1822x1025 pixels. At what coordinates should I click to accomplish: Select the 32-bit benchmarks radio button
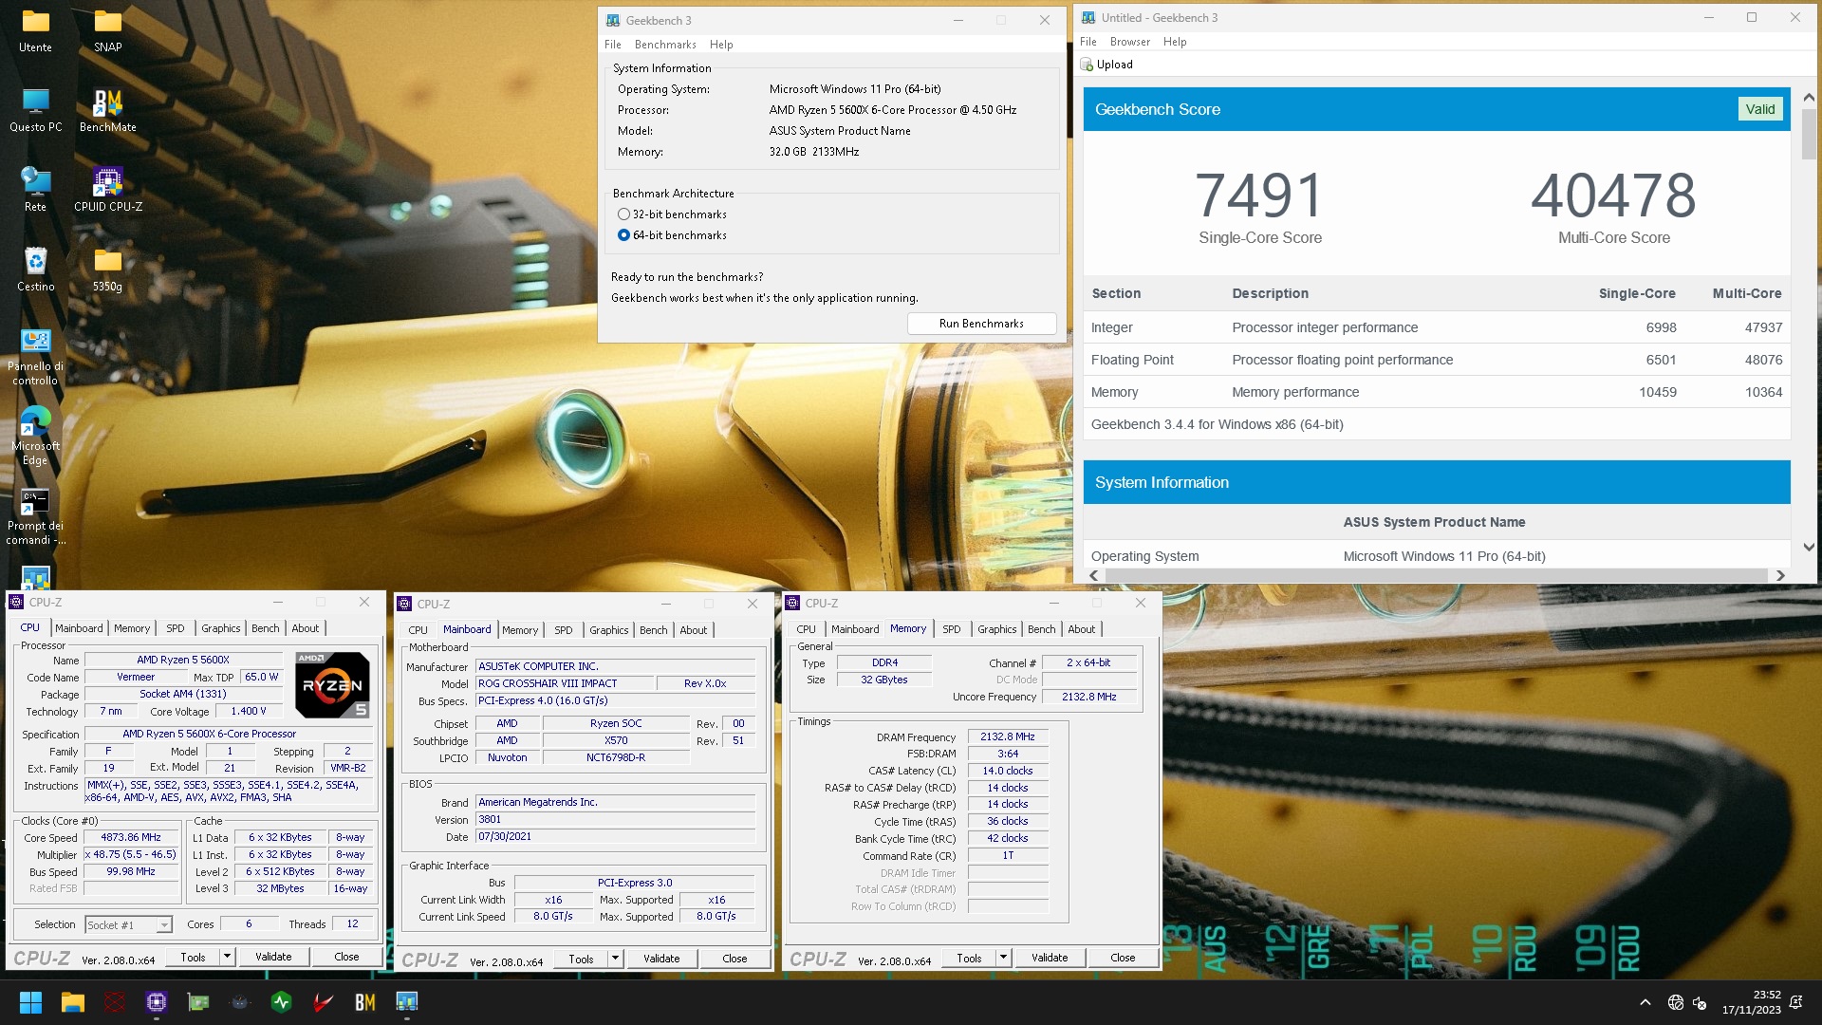pos(623,214)
